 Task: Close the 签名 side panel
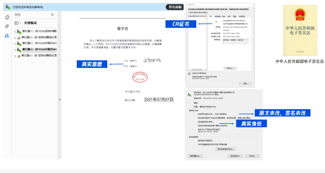[52, 15]
